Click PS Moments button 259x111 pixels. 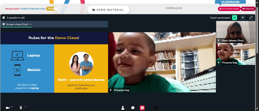pos(248,9)
